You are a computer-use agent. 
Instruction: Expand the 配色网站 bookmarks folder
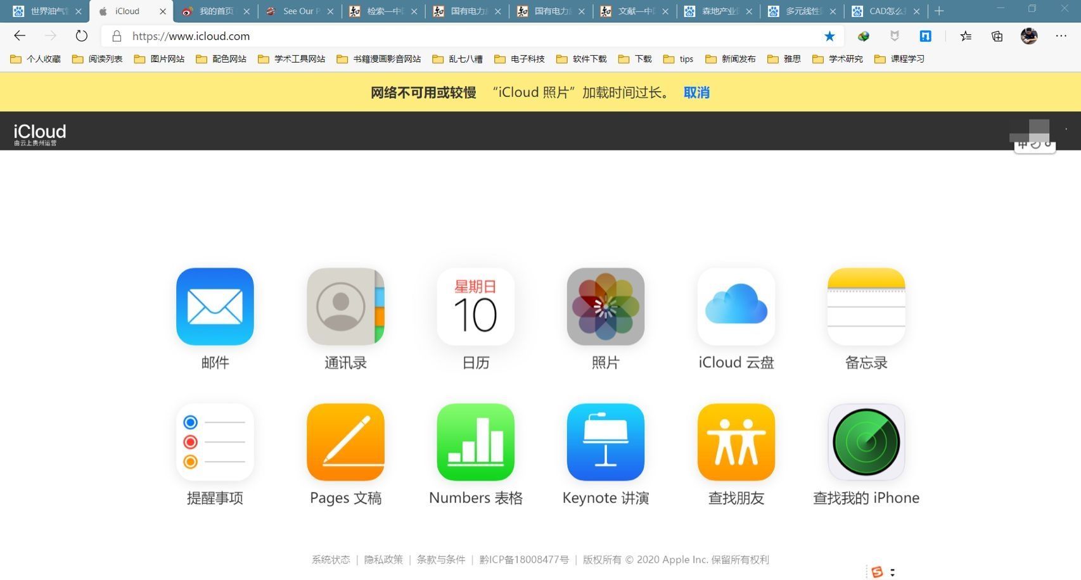click(x=221, y=59)
